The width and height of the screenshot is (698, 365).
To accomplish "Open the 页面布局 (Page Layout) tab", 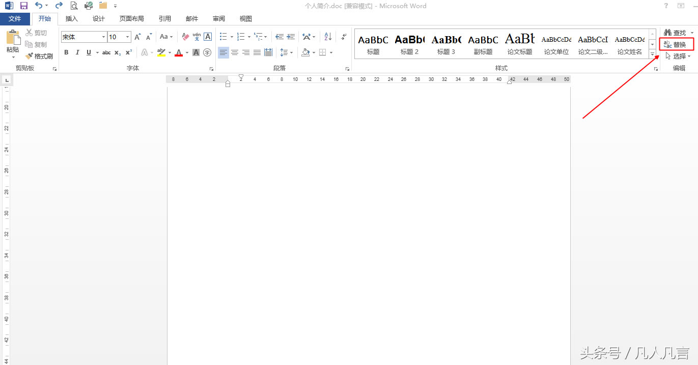I will tap(131, 19).
